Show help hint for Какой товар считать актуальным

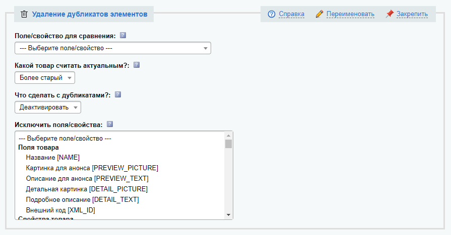[x=136, y=65]
